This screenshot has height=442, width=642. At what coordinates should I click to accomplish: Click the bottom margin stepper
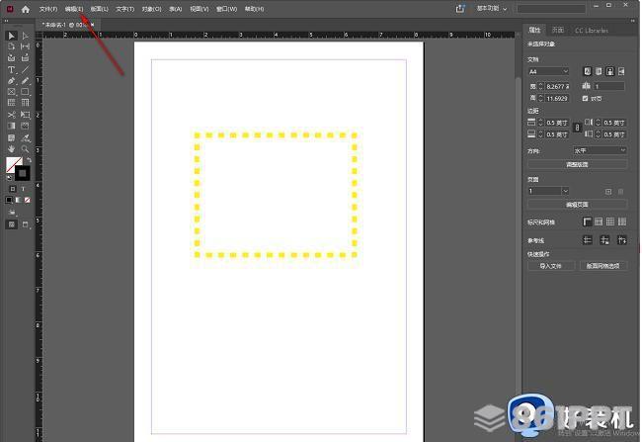541,134
